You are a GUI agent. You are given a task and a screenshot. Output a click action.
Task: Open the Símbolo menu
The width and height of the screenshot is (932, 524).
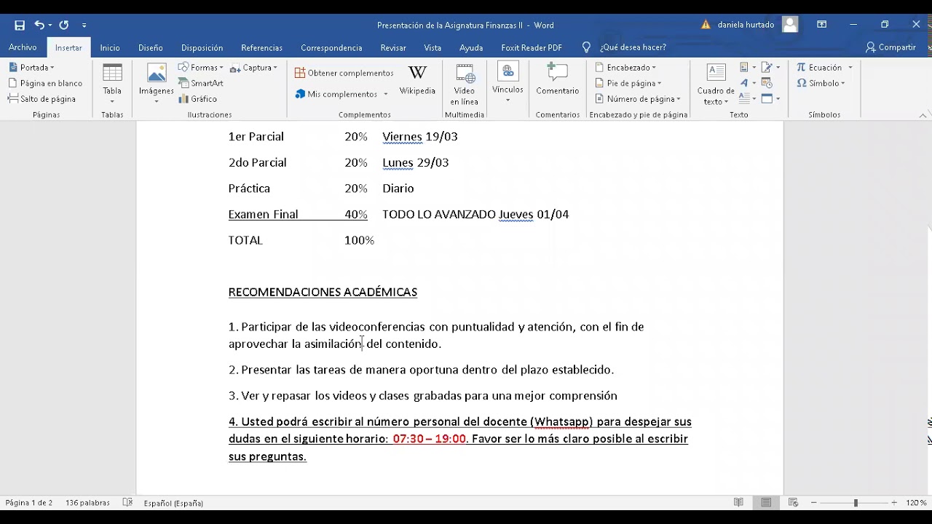click(821, 83)
